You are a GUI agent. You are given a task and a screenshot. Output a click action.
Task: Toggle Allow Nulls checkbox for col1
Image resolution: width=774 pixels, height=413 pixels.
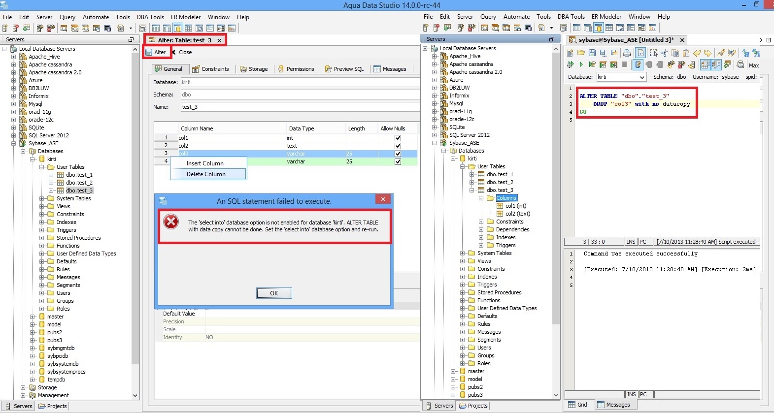[398, 138]
